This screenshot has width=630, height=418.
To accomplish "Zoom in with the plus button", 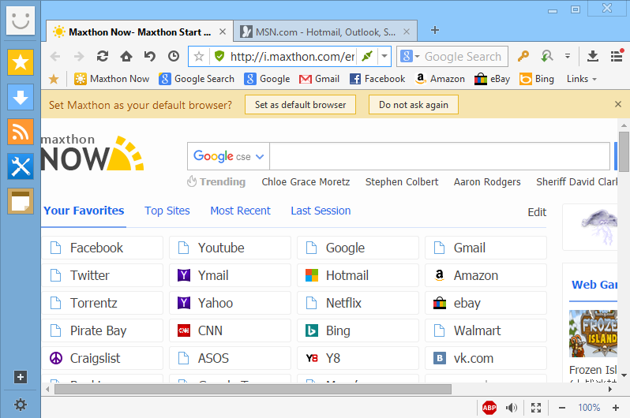I will click(x=616, y=408).
